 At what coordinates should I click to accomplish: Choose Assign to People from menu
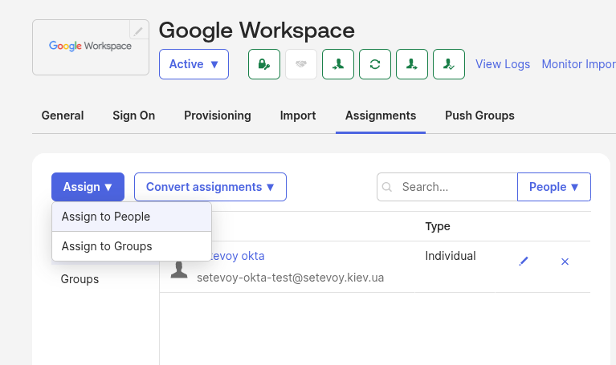coord(106,217)
